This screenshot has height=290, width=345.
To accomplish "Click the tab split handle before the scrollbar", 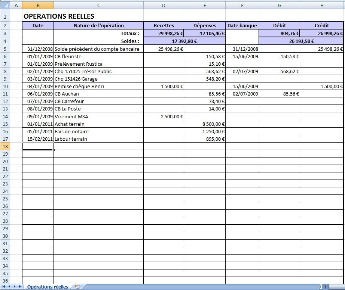I will (x=321, y=287).
